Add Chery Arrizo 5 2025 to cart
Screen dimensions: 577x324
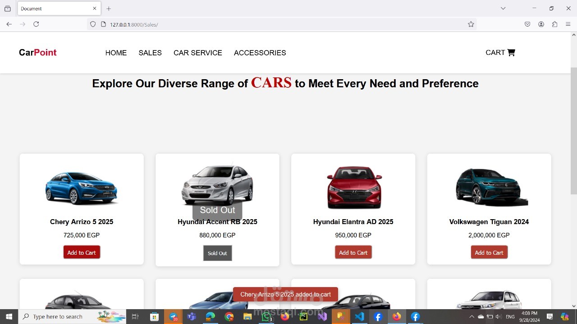coord(82,252)
